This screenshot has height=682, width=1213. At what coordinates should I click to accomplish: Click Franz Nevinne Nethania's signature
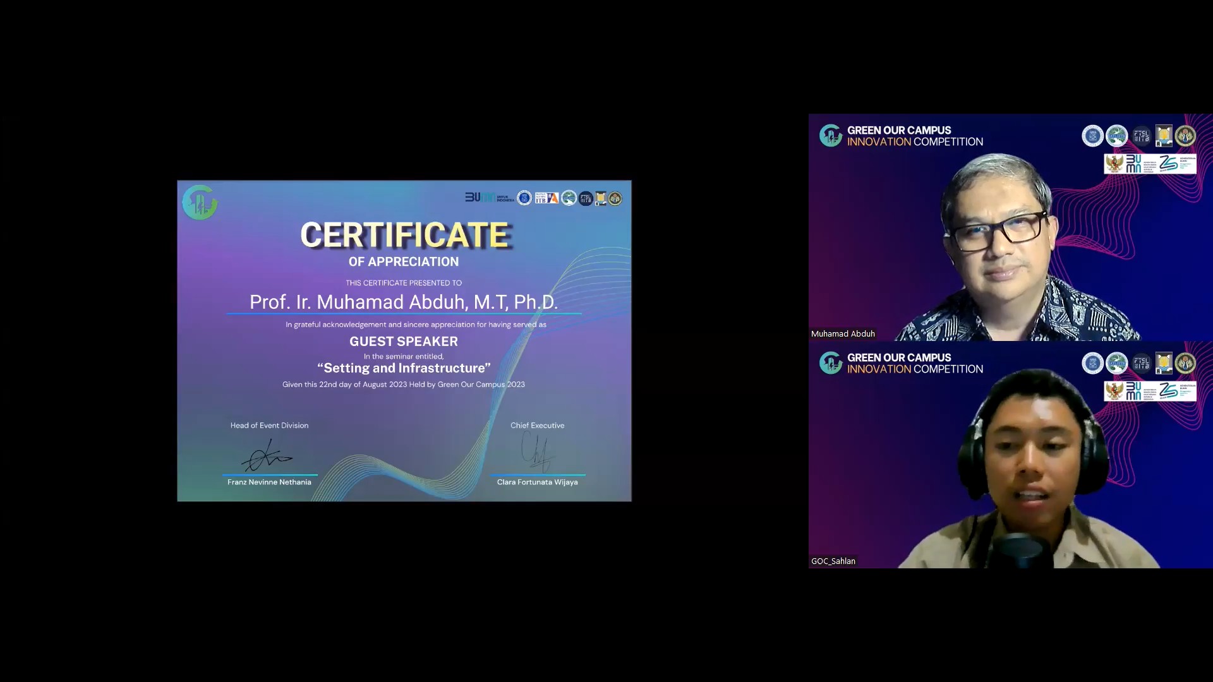268,456
